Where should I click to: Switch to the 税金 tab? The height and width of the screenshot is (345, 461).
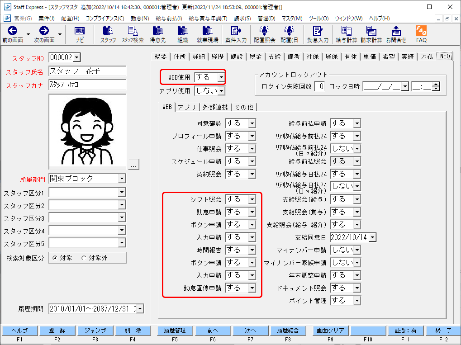(x=256, y=57)
